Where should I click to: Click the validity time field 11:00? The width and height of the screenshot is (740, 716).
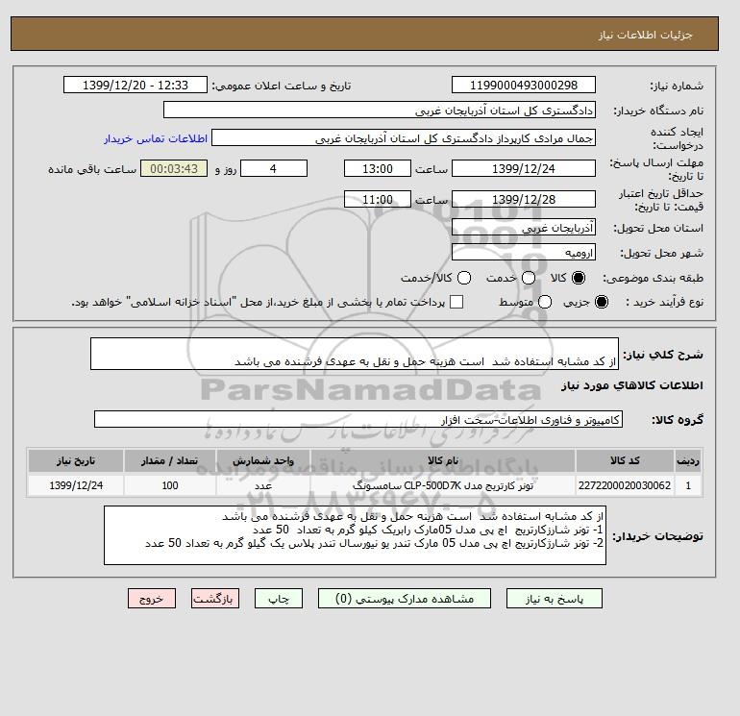(378, 199)
